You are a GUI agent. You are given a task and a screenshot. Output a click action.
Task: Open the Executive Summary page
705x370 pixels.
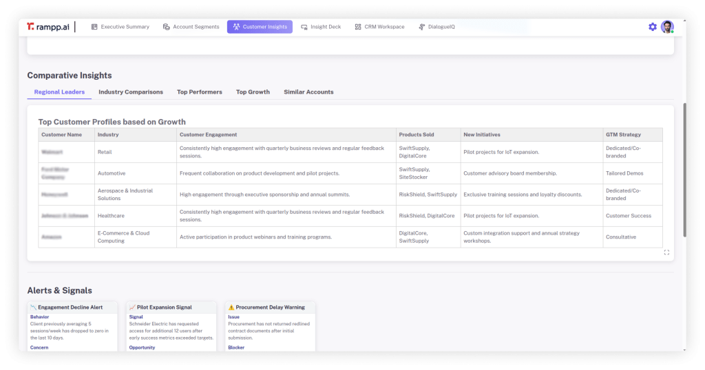tap(120, 27)
